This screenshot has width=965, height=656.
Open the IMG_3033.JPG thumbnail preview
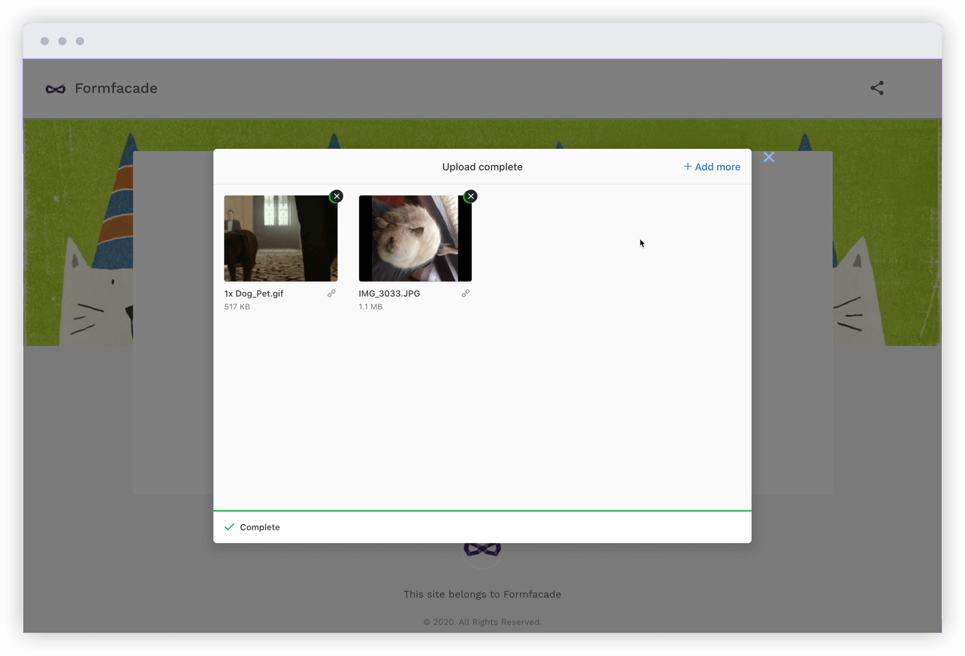click(x=415, y=238)
